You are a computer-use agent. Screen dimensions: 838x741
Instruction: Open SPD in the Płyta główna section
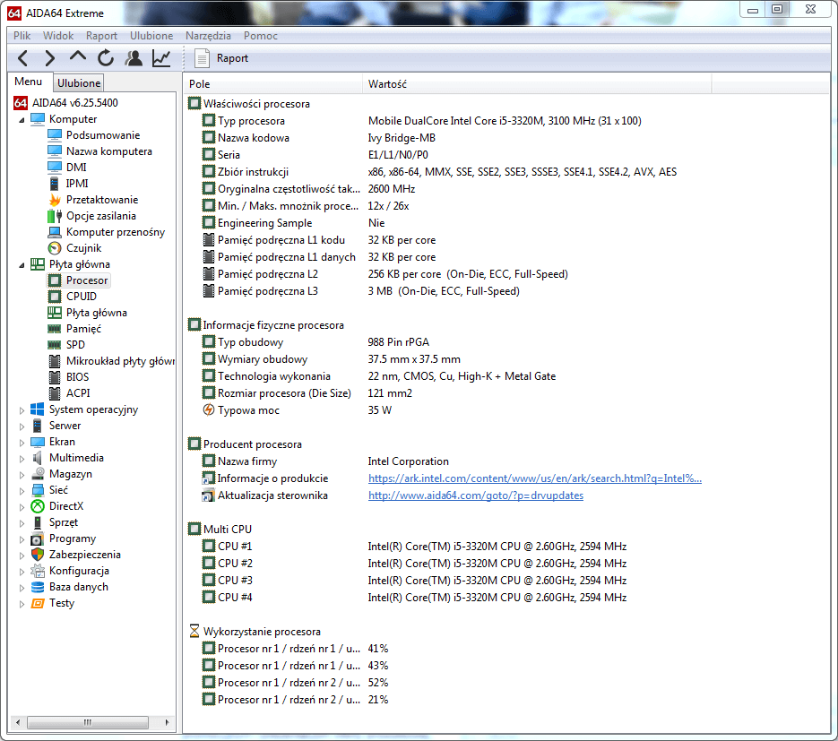coord(75,344)
